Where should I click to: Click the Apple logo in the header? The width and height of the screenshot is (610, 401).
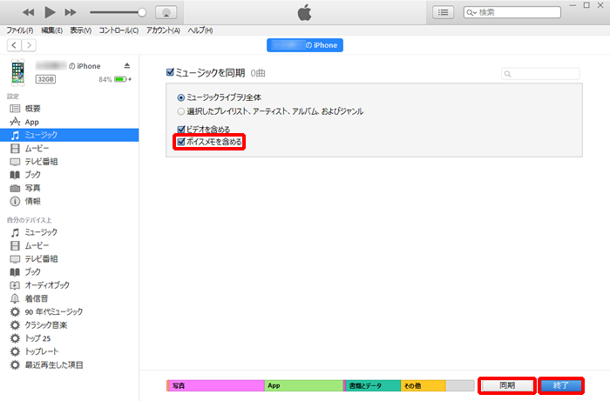click(304, 12)
